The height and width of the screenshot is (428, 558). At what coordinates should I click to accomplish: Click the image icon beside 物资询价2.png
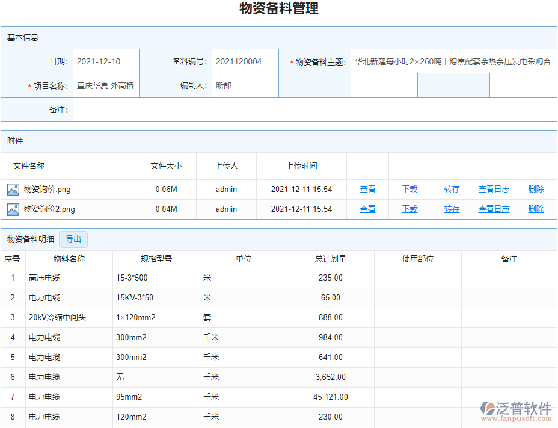tap(14, 209)
